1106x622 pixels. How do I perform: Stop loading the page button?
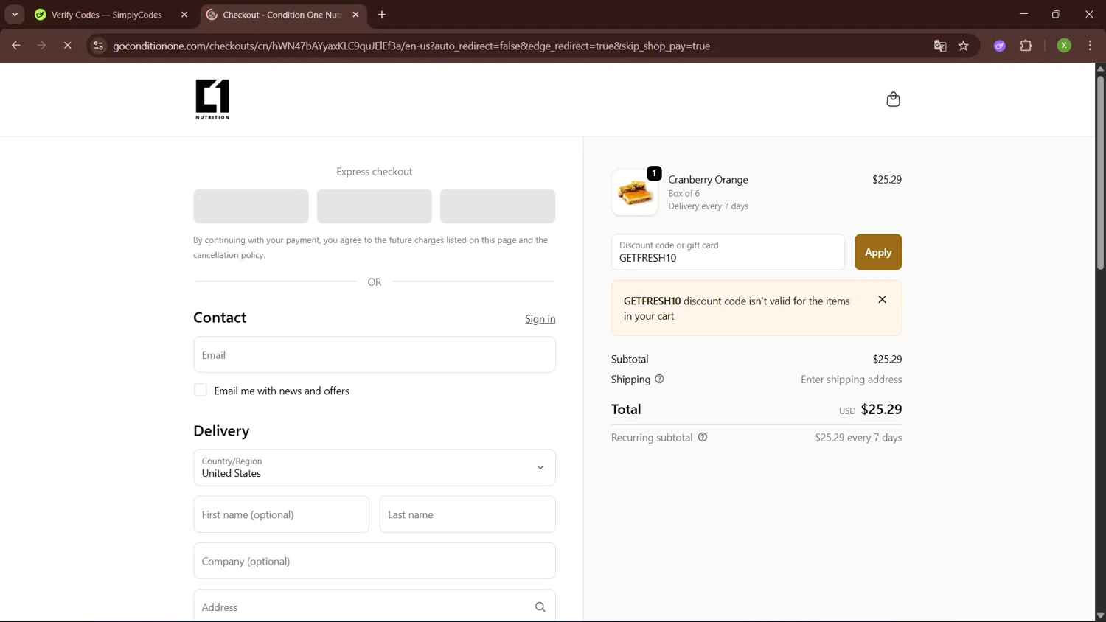tap(67, 46)
